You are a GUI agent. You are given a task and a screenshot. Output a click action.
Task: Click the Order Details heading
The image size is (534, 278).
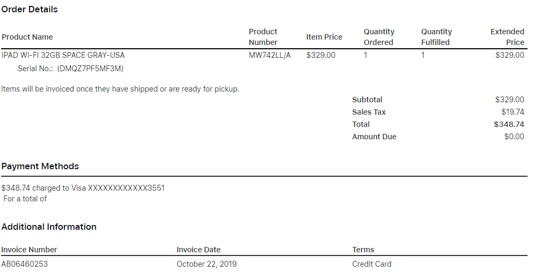point(30,10)
